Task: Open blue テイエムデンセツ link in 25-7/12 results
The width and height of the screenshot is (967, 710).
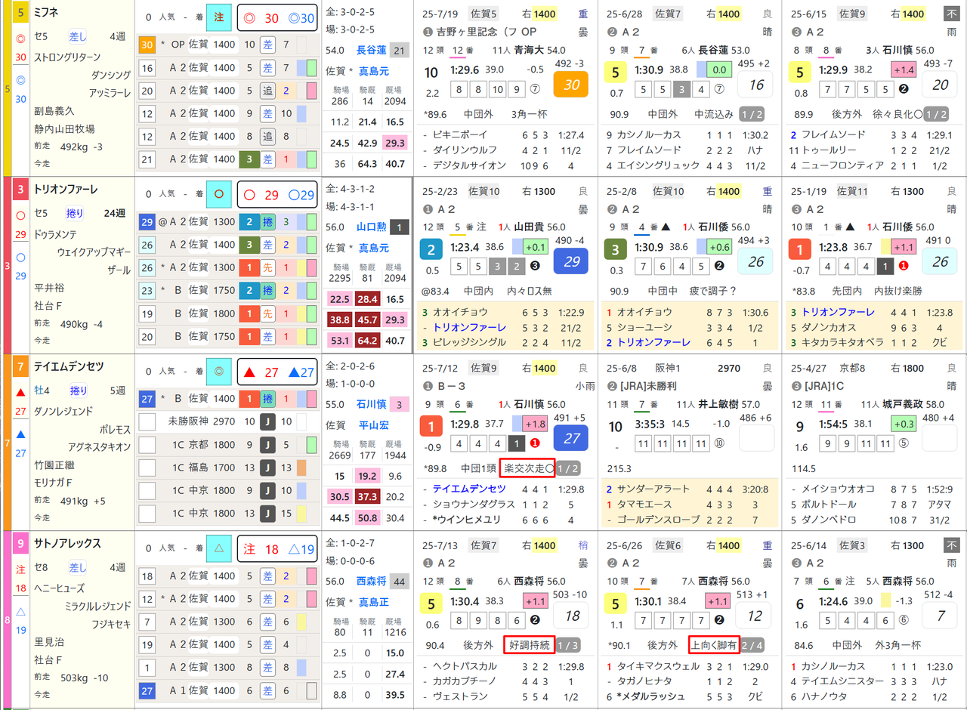Action: [469, 489]
